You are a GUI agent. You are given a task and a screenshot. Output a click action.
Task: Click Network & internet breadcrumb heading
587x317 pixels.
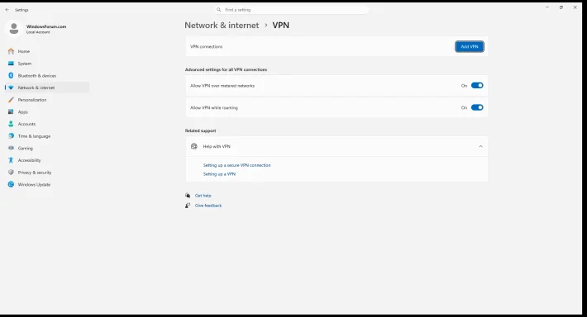tap(222, 26)
